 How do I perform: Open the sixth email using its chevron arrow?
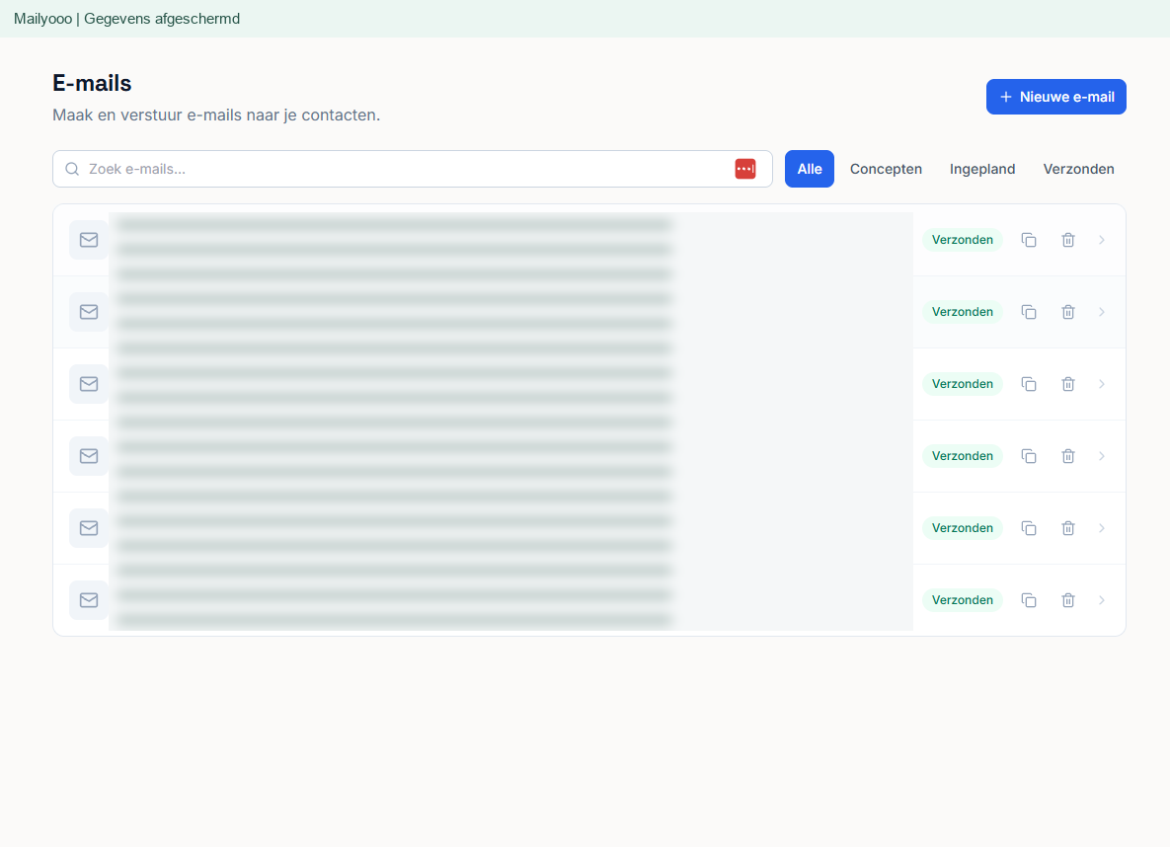(1101, 600)
